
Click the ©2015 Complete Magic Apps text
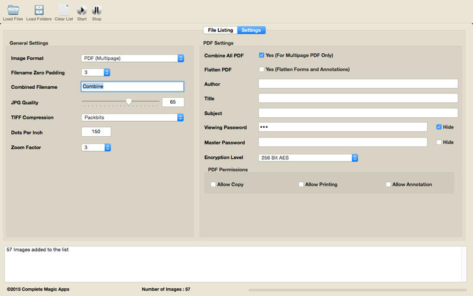tap(38, 289)
